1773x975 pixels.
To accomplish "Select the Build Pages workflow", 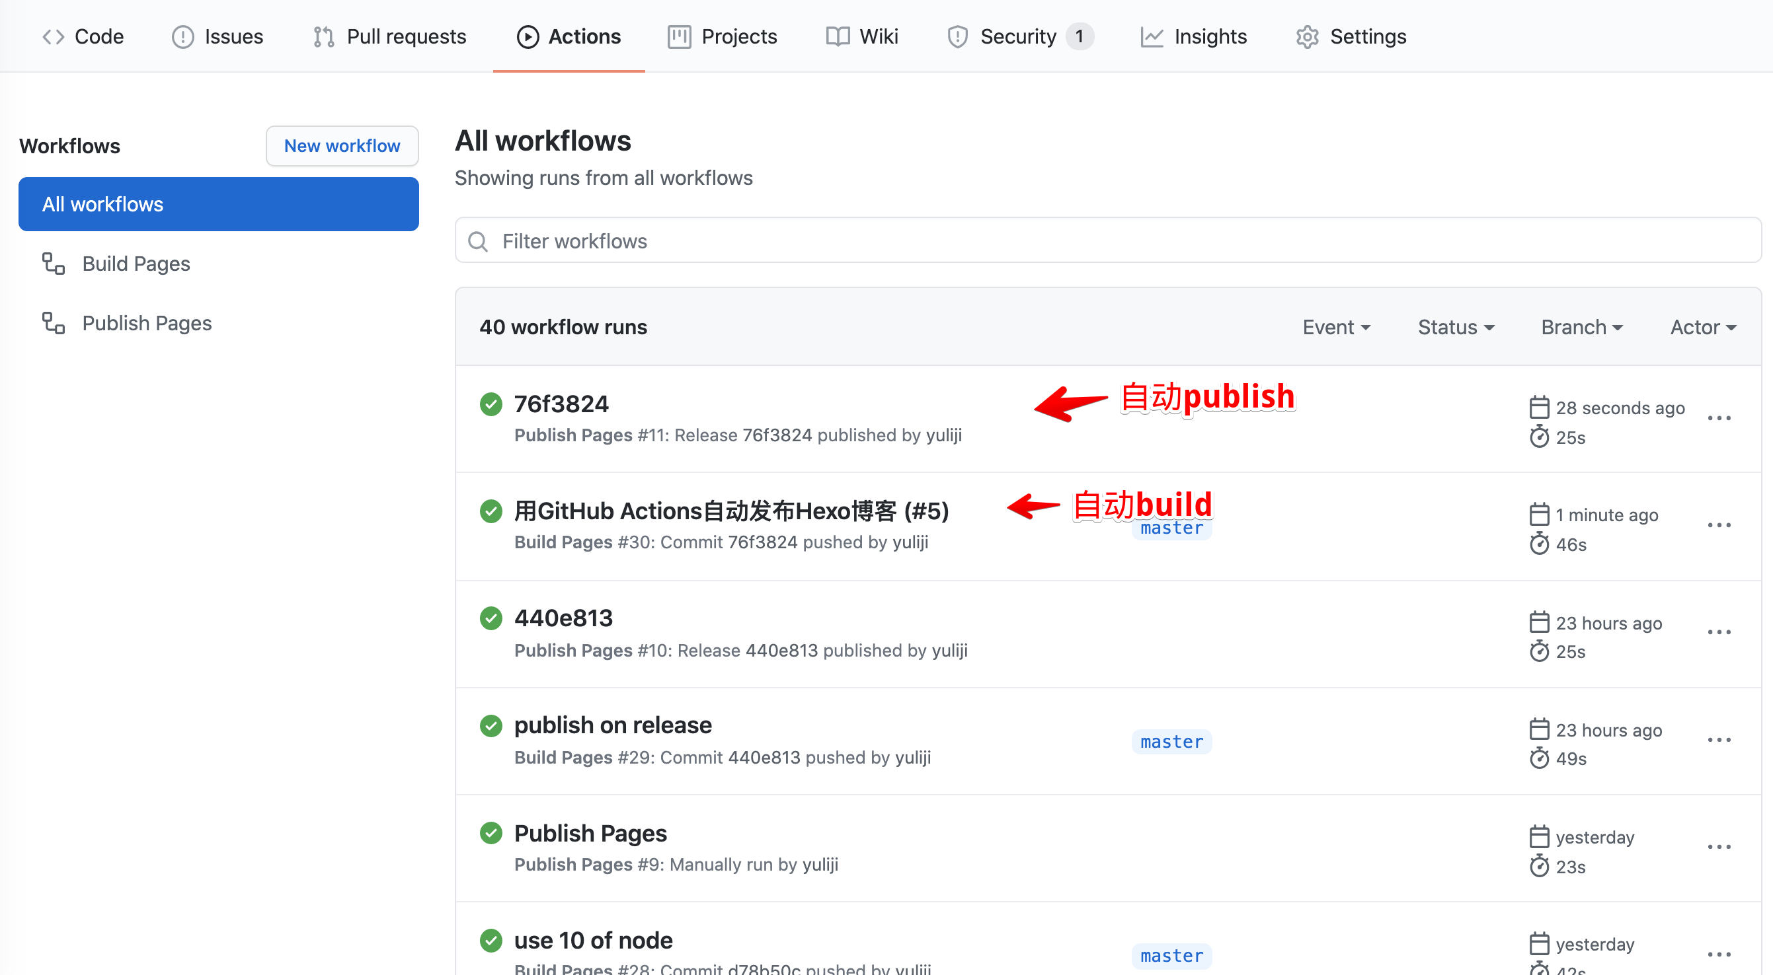I will click(136, 262).
